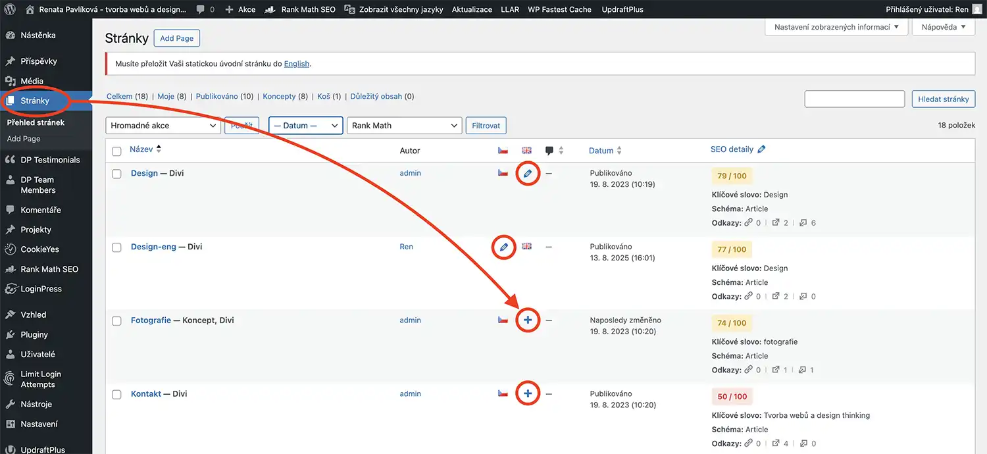Expand the Datum filter dropdown

click(x=305, y=126)
